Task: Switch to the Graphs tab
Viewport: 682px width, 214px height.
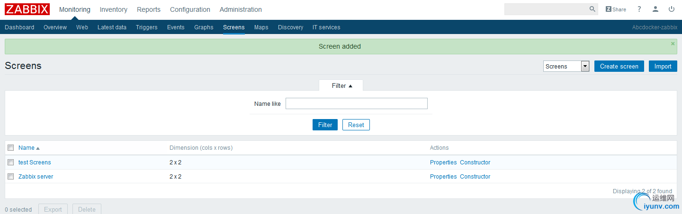Action: pos(204,27)
